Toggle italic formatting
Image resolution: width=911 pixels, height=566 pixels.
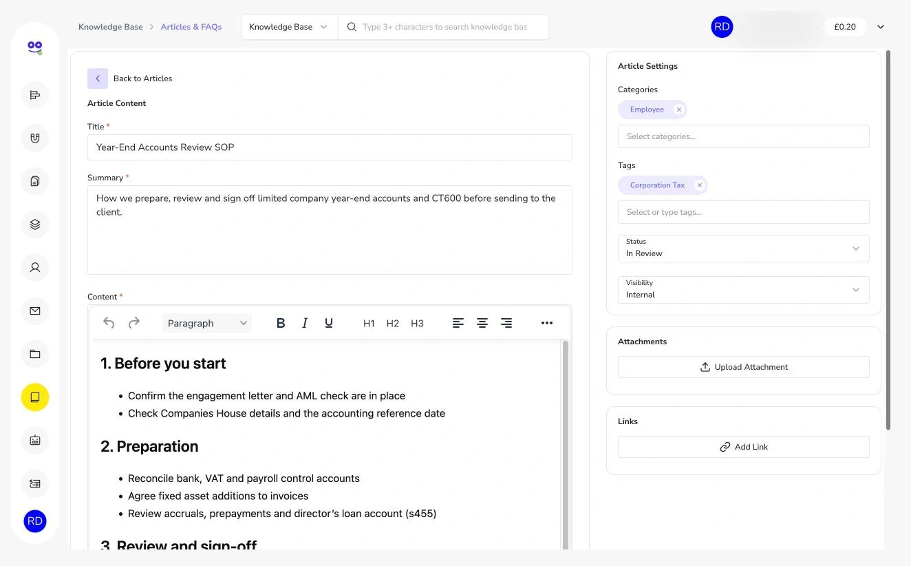coord(305,323)
